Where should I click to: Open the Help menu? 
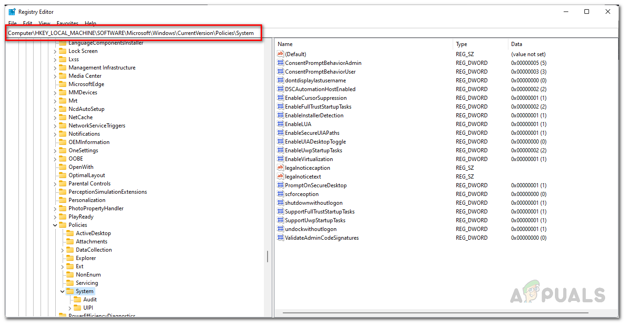tap(90, 23)
